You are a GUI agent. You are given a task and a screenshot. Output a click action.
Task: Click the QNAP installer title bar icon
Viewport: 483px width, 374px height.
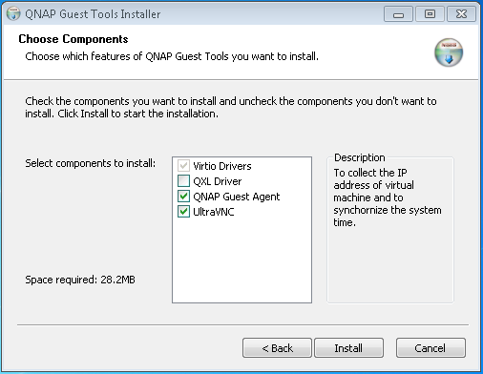[x=13, y=14]
